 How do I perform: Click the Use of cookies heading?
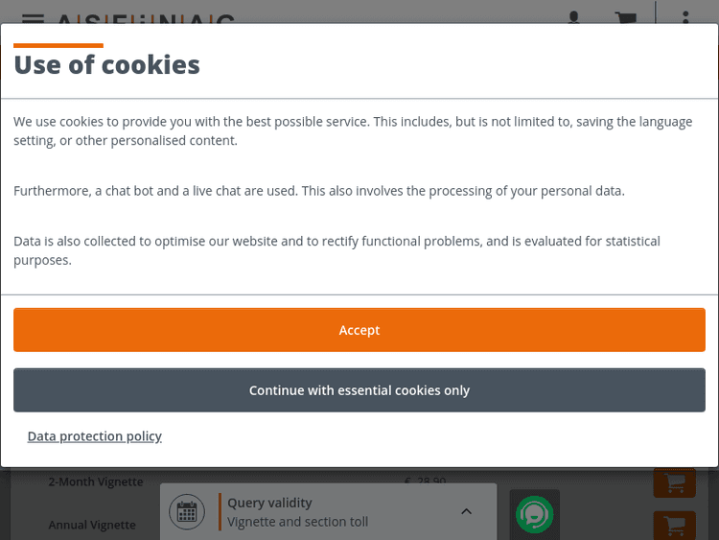click(106, 64)
